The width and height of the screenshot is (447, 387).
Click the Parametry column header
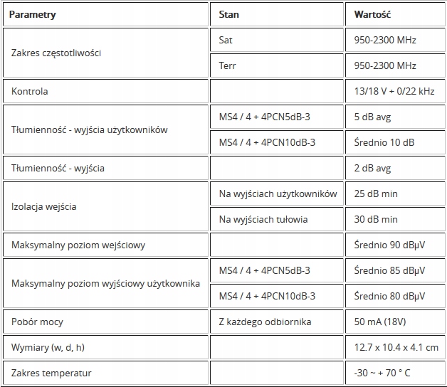32,14
